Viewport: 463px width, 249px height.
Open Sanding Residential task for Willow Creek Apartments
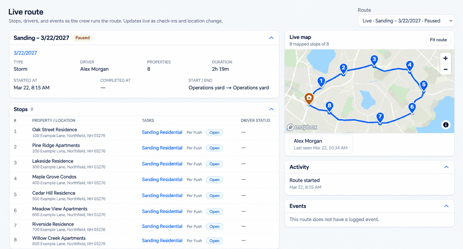coord(162,241)
